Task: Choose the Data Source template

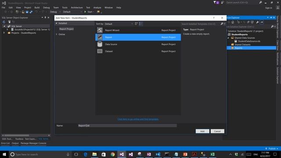Action: pos(138,44)
